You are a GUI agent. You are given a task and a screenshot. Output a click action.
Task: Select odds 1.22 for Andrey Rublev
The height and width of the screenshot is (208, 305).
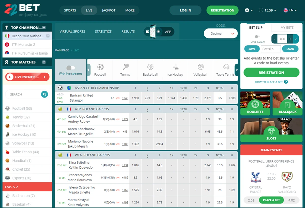point(160,119)
